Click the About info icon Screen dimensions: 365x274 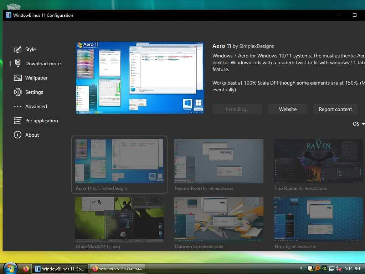(18, 135)
